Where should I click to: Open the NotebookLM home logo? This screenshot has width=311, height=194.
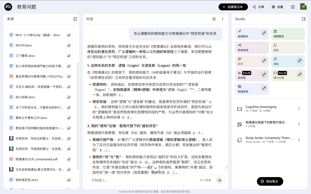tap(8, 7)
